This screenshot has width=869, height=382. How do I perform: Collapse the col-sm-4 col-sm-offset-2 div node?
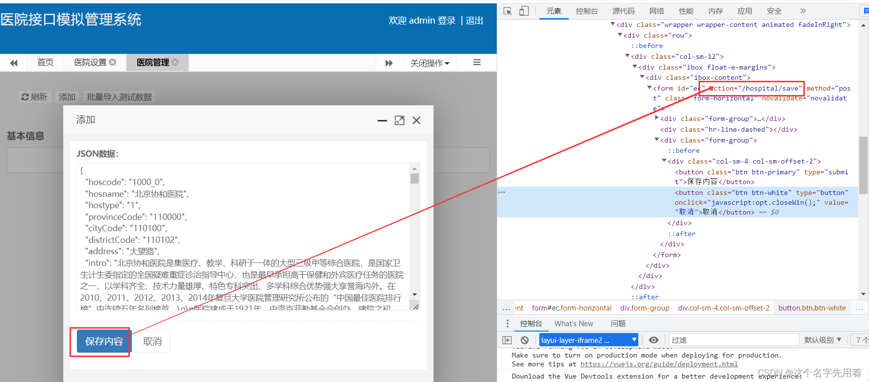click(664, 161)
